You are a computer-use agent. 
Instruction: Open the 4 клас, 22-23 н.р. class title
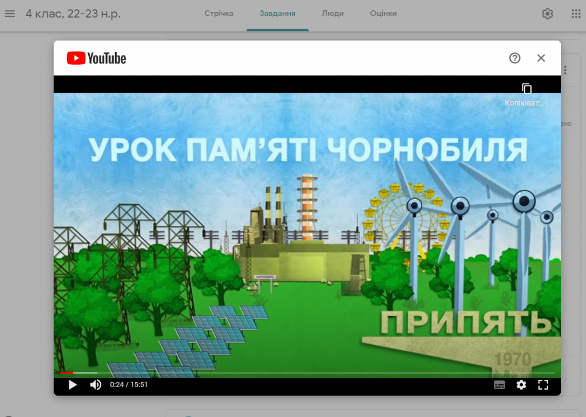73,14
